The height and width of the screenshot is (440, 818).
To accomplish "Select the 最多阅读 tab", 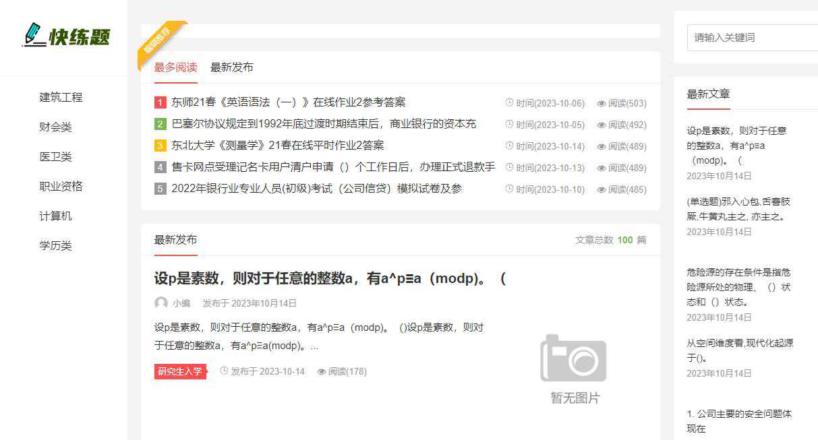I will coord(174,67).
